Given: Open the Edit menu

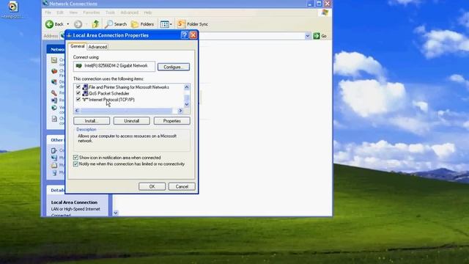Looking at the screenshot, I should pos(60,12).
